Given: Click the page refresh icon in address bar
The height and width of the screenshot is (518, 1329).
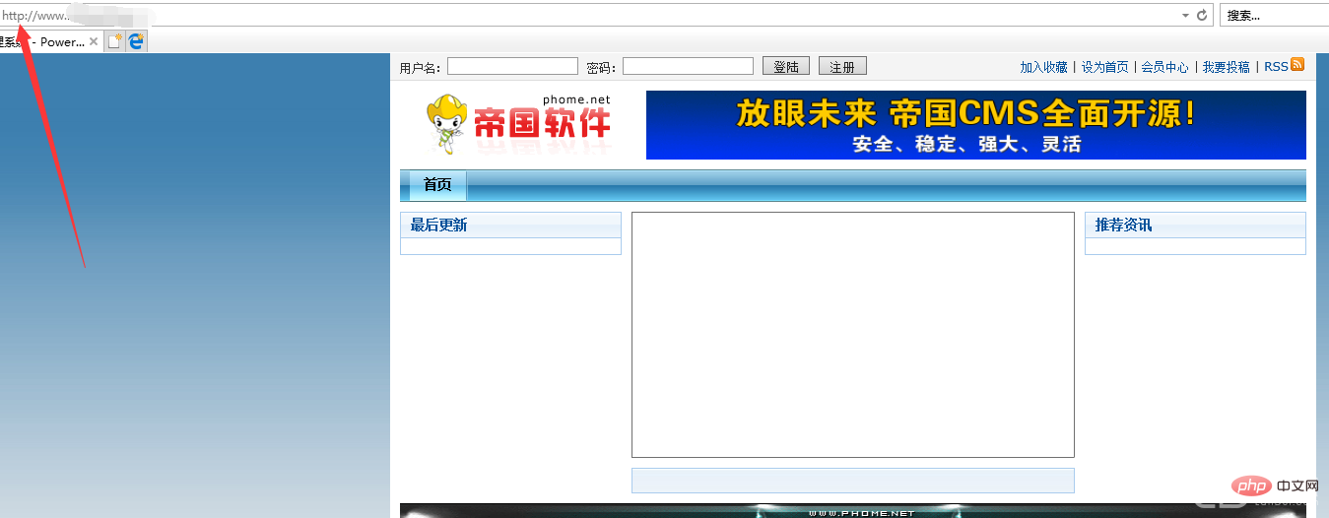Looking at the screenshot, I should point(1202,15).
